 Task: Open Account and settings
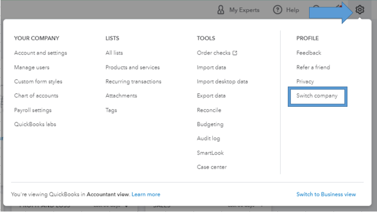click(40, 53)
